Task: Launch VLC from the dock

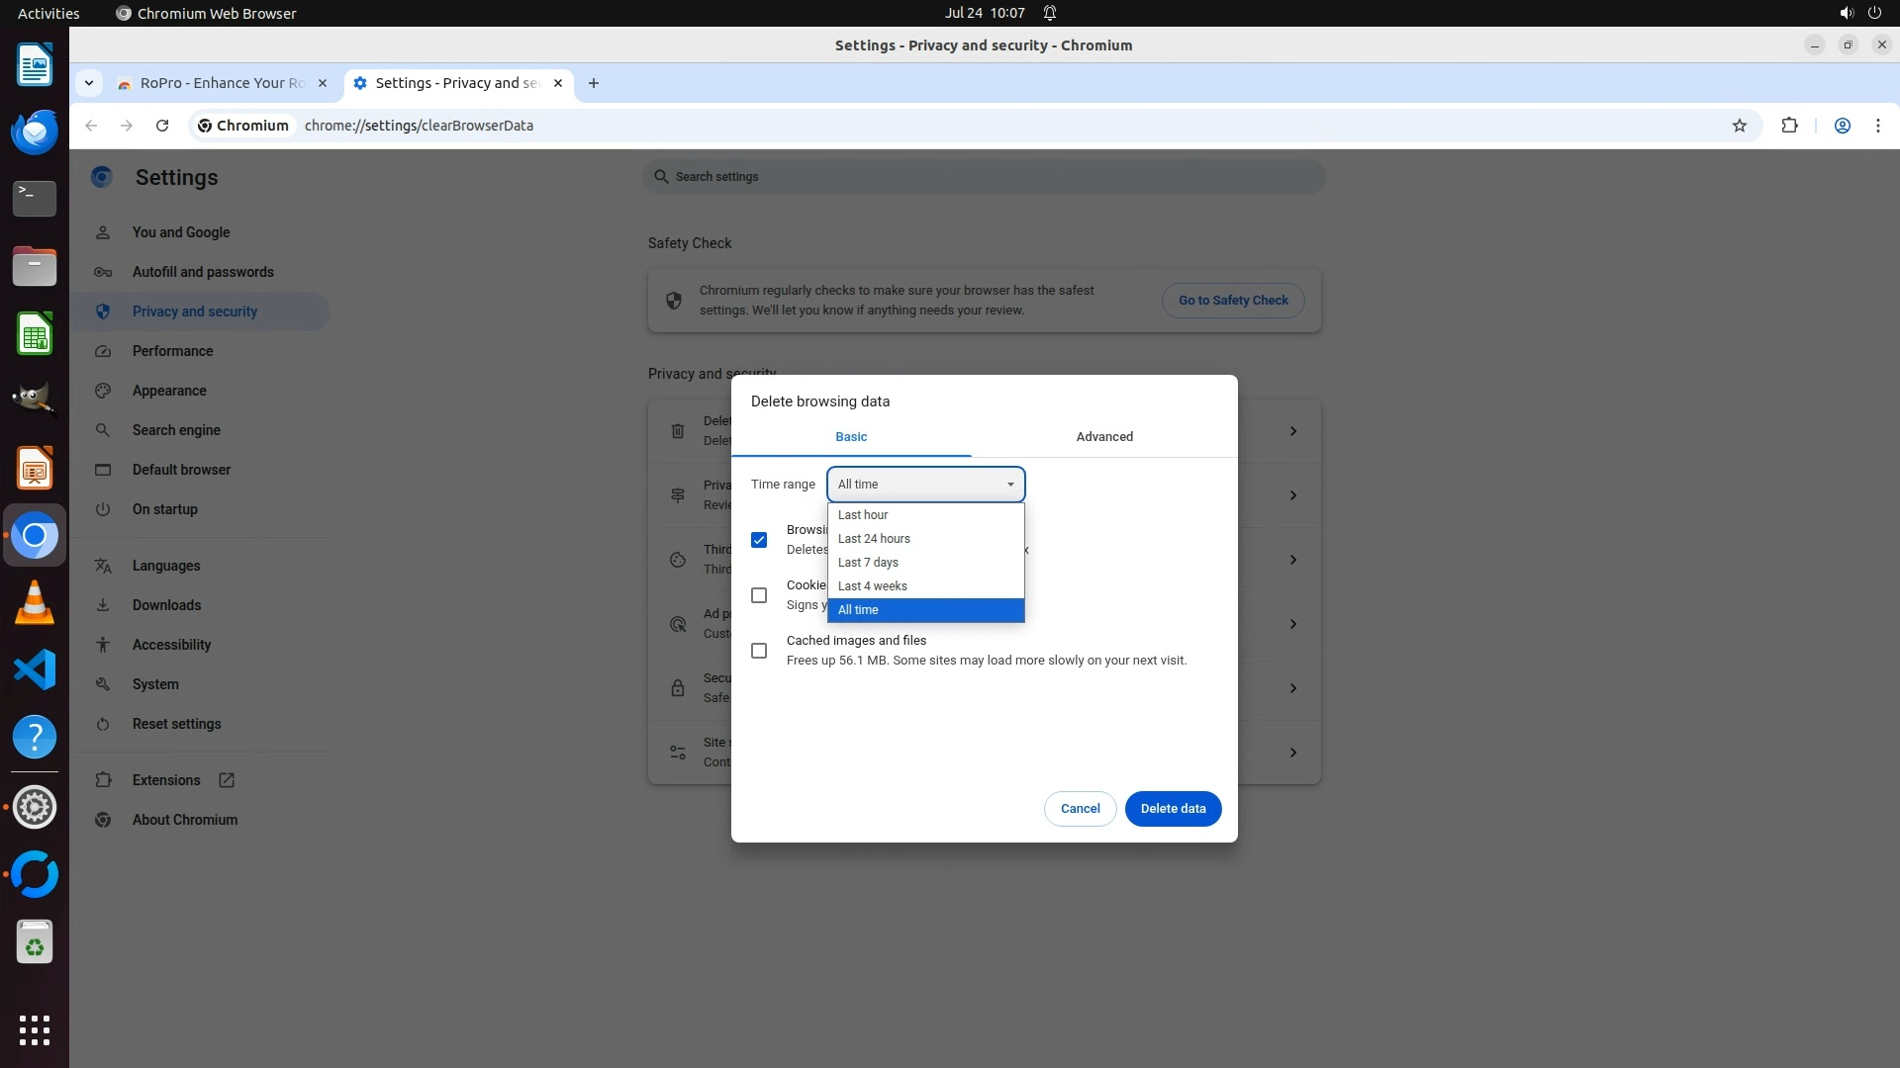Action: (x=35, y=603)
